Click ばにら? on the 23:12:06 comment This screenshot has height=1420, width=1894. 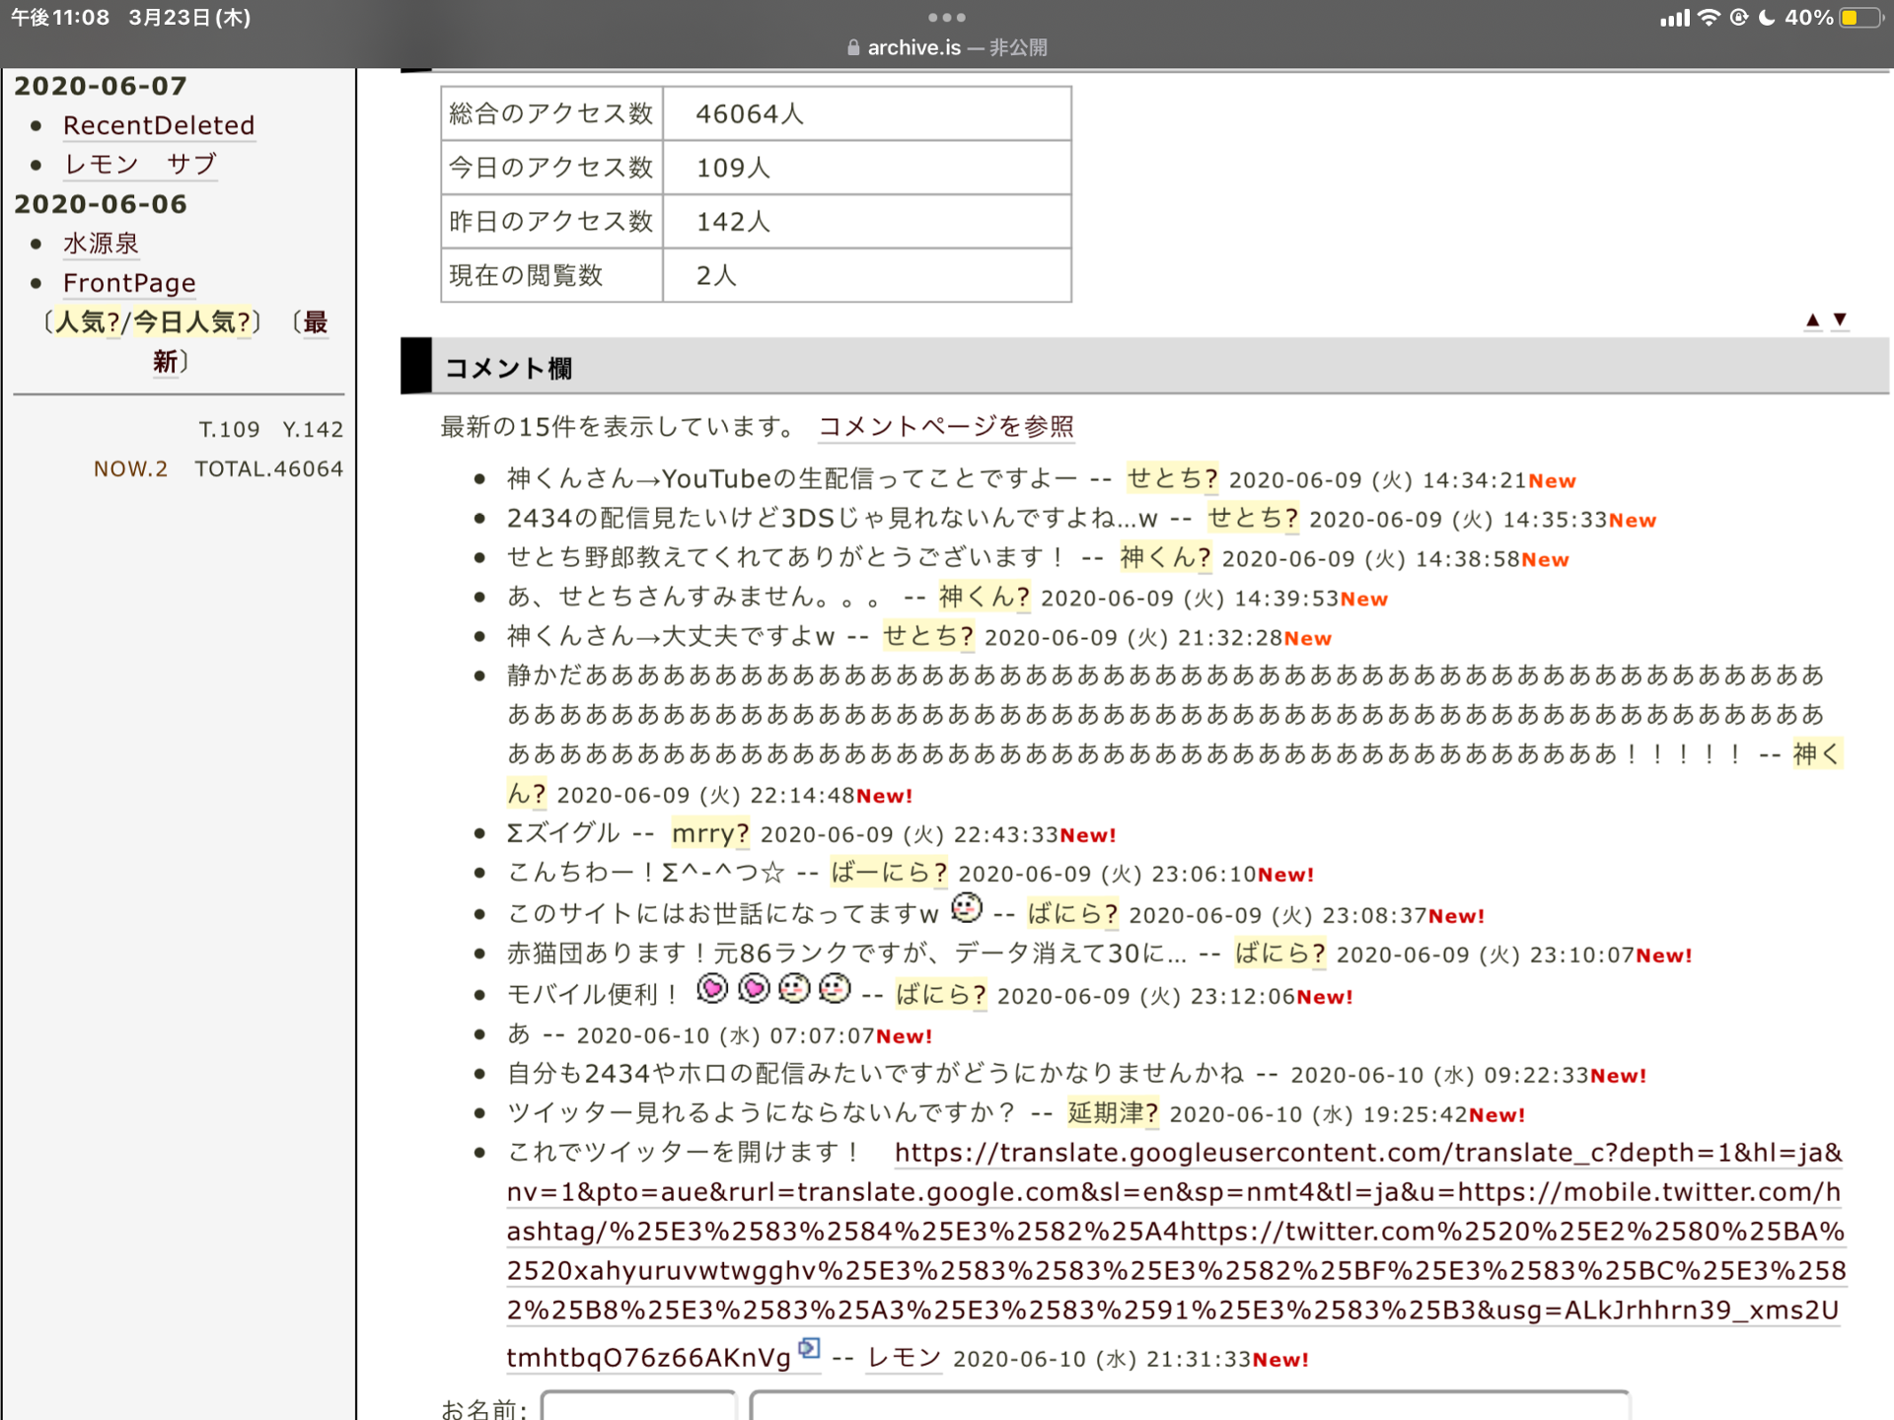(941, 995)
